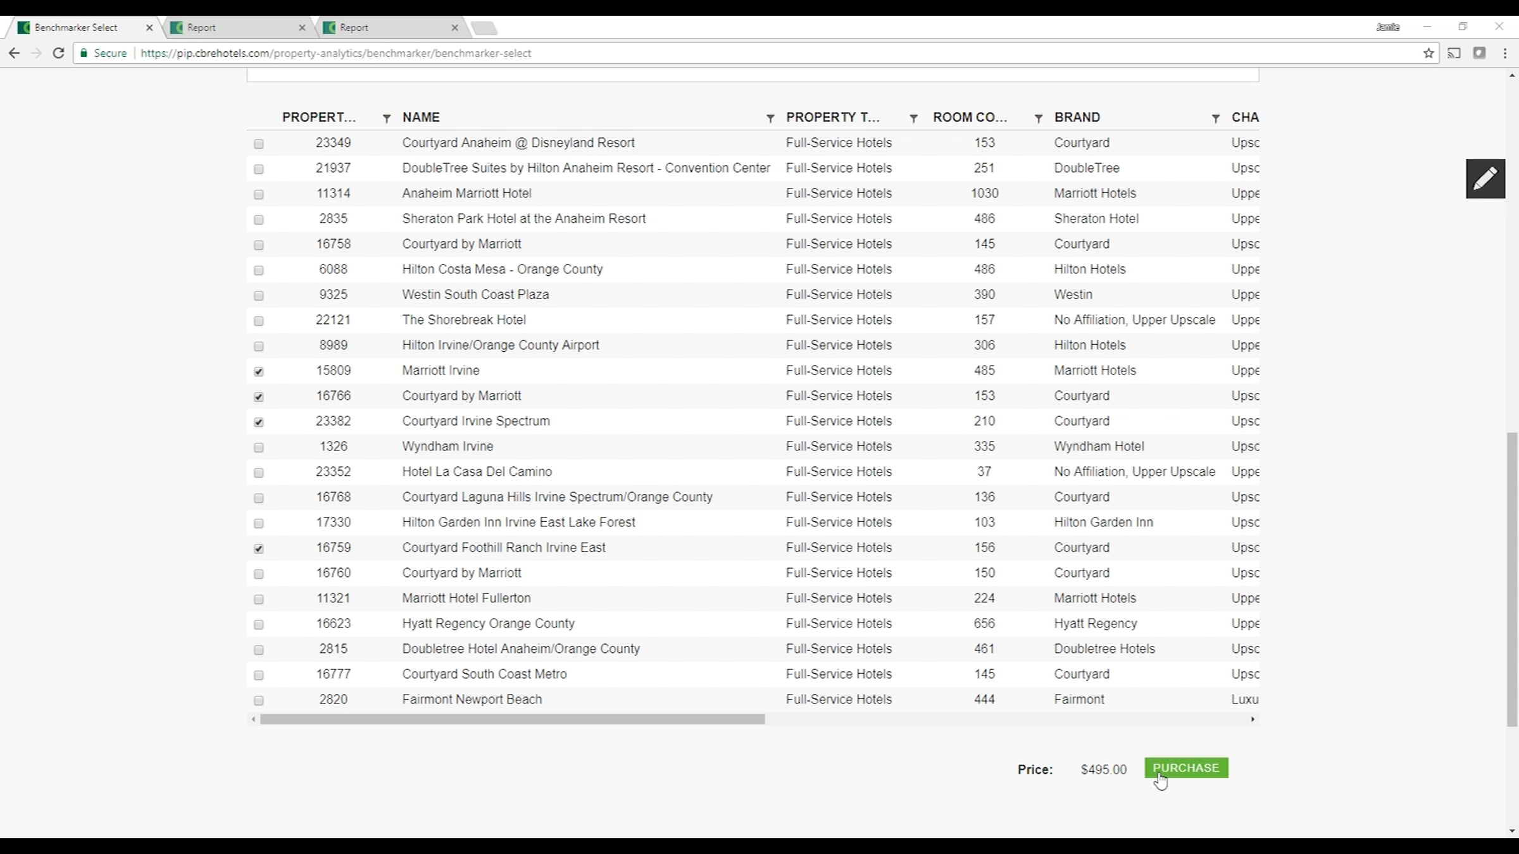Screen dimensions: 1519x854
Task: Open filter for BRAND column
Action: click(x=1215, y=118)
